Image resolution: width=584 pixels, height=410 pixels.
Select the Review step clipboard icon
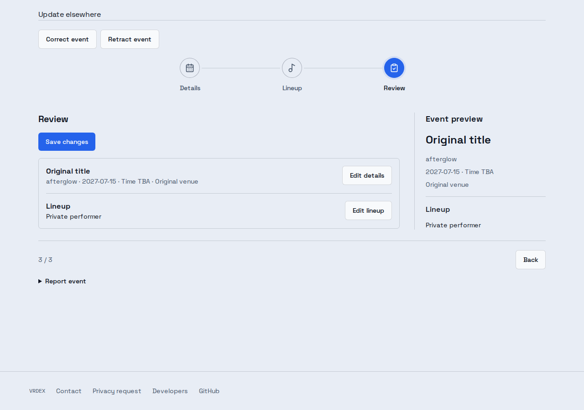click(x=394, y=68)
